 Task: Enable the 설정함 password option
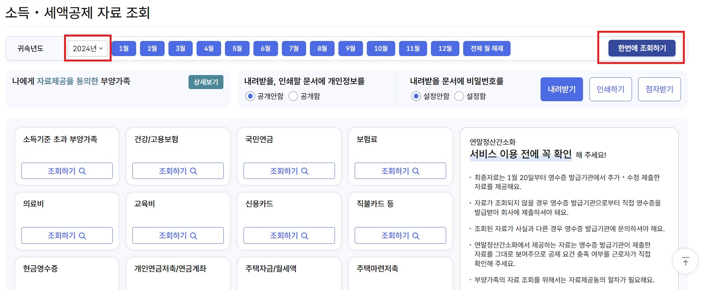pyautogui.click(x=459, y=96)
